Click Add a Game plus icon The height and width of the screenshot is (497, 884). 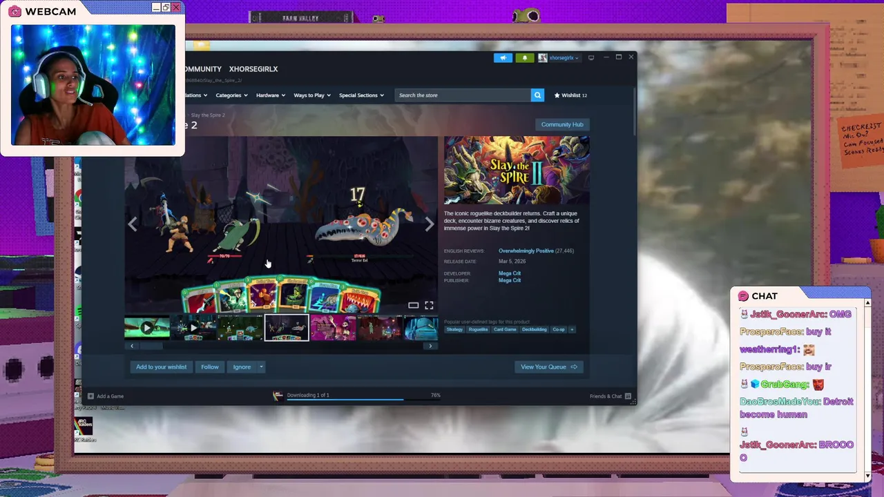(90, 396)
